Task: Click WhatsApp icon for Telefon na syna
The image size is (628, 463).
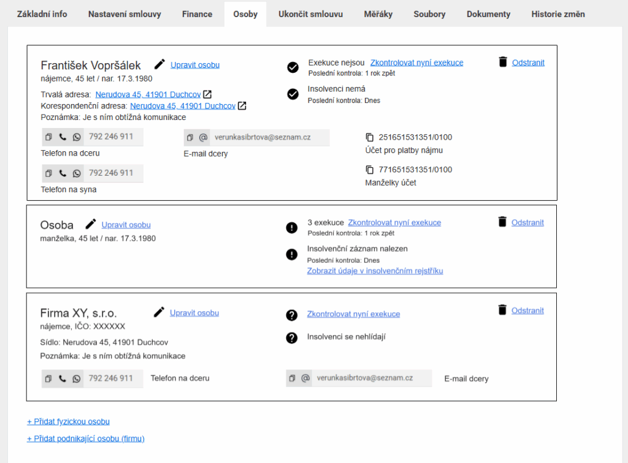Action: tap(77, 173)
